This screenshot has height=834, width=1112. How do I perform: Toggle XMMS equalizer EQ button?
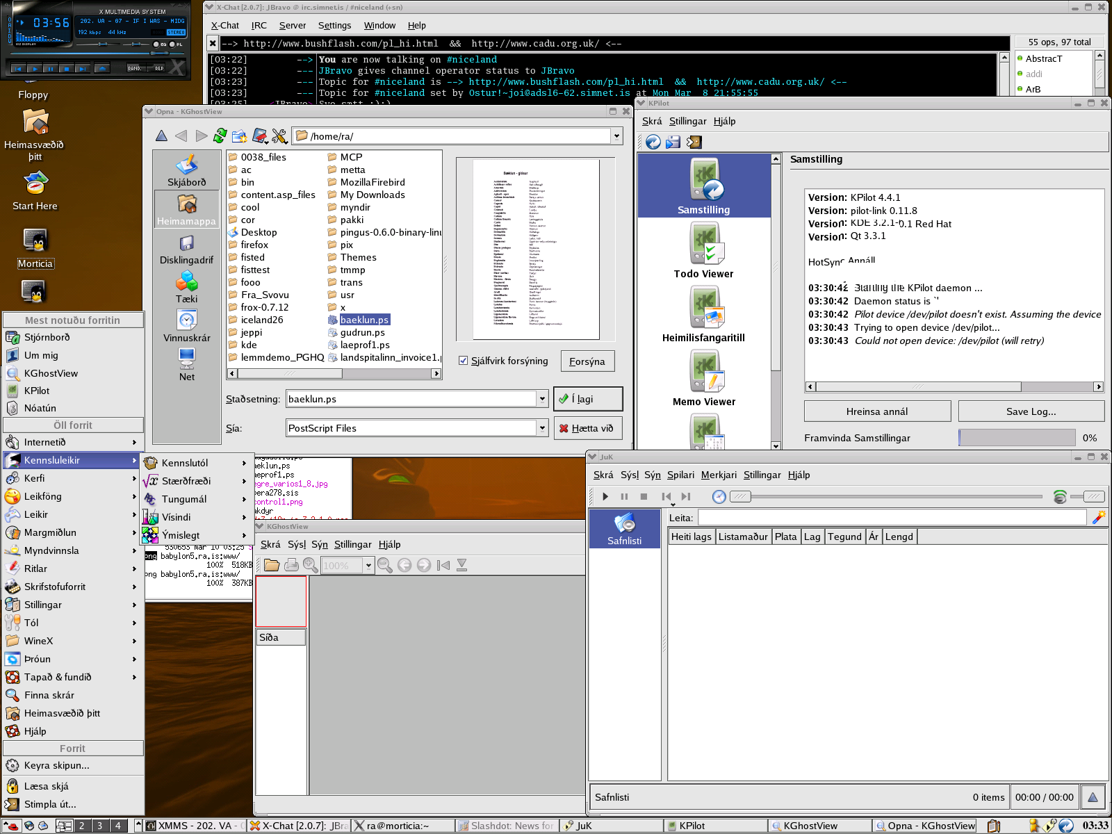click(158, 44)
